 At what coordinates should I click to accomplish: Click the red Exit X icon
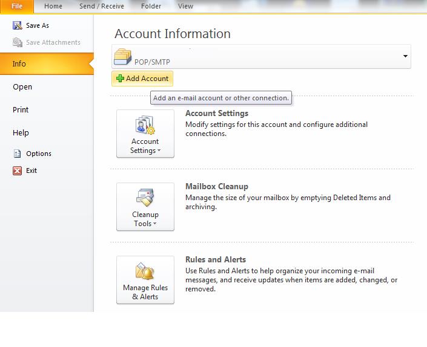[x=17, y=170]
